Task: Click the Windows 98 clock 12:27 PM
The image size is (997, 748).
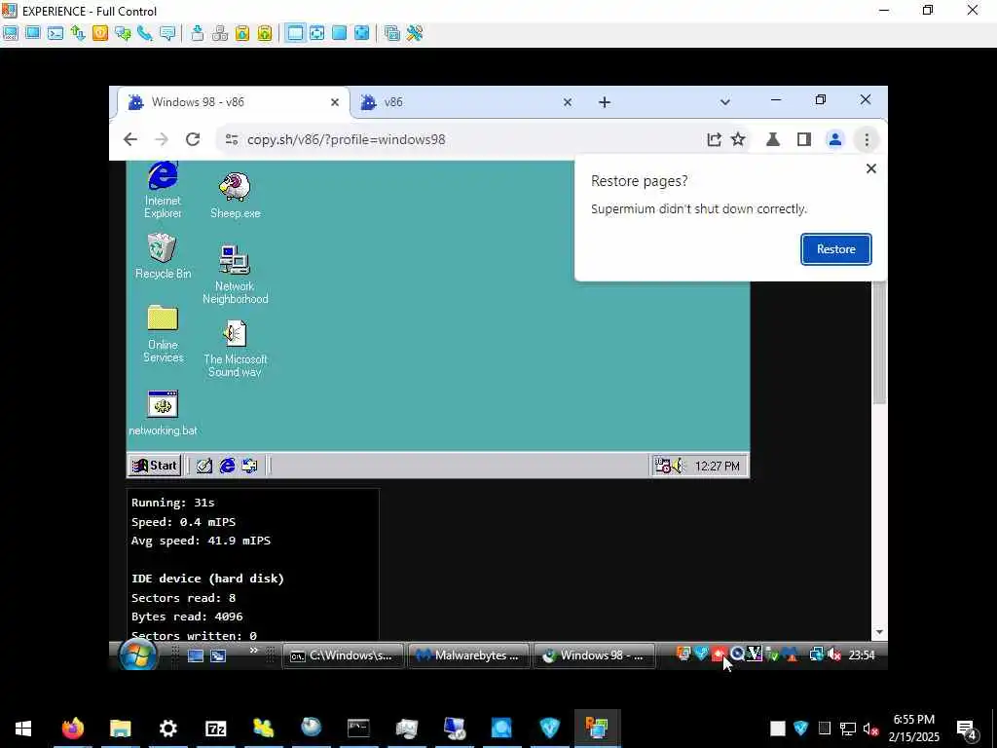Action: (x=718, y=467)
